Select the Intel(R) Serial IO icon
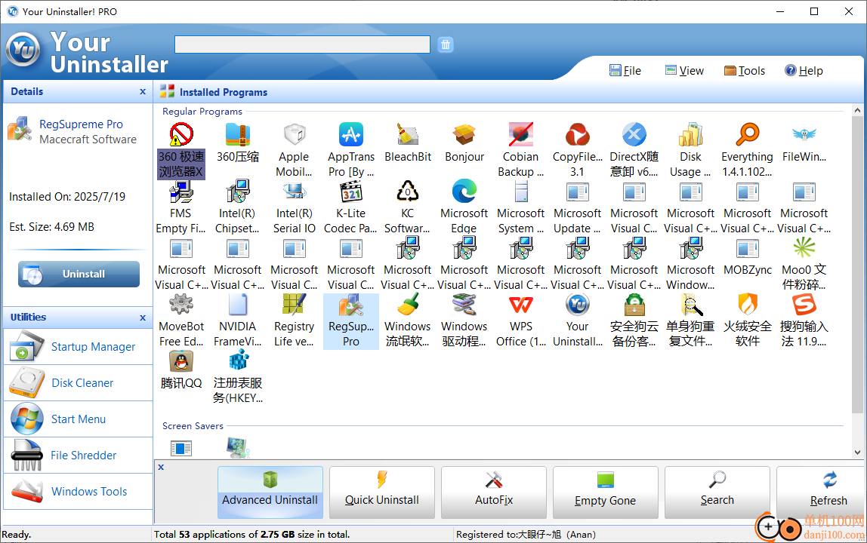Screen dimensions: 867x543 pos(295,192)
